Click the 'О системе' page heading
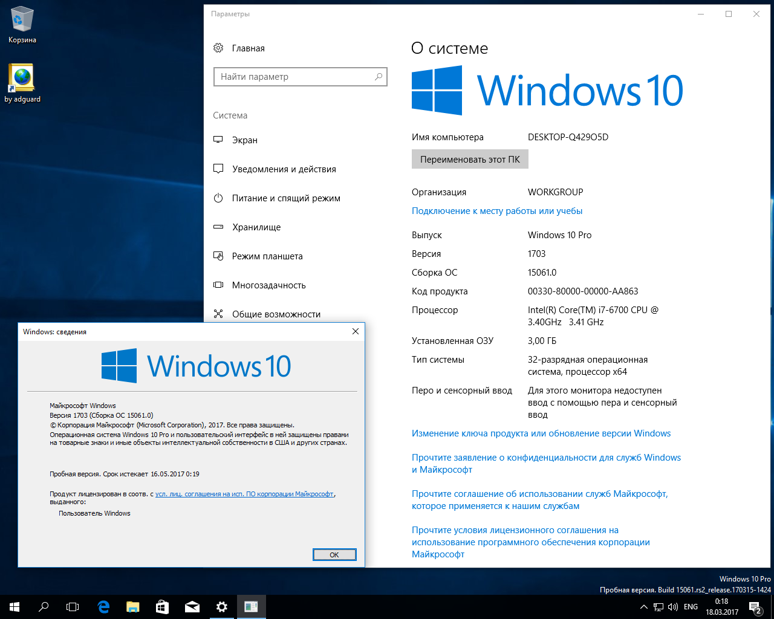The height and width of the screenshot is (619, 774). [x=449, y=48]
